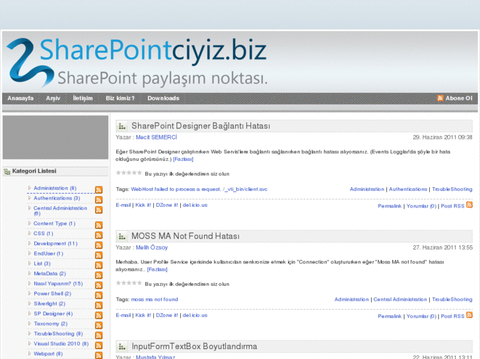Open Yorumlar (0) of MOSS MA post

click(421, 316)
